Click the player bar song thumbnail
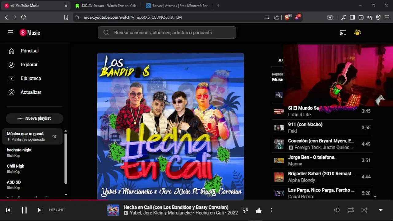393x221 pixels. coord(113,210)
